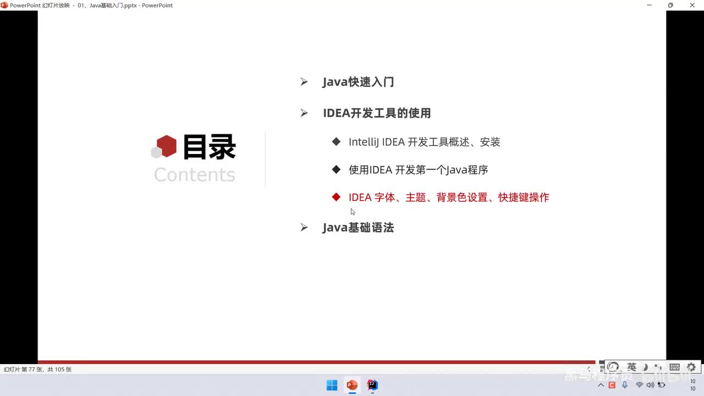Restore down the PowerPoint window
704x396 pixels.
pyautogui.click(x=670, y=5)
